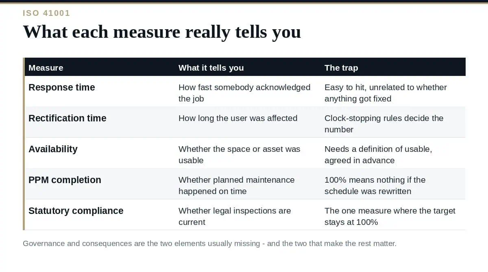Click '100% means nothing' trap cell
Screen dimensions: 488x272
[375, 186]
